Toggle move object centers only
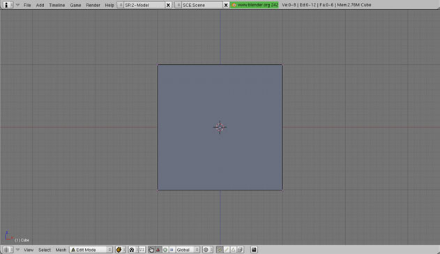The height and width of the screenshot is (254, 440). [142, 250]
